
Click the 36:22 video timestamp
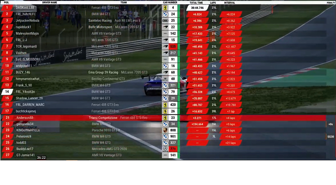click(x=41, y=158)
